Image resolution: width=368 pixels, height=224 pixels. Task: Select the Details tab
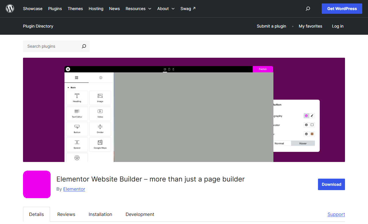(37, 214)
